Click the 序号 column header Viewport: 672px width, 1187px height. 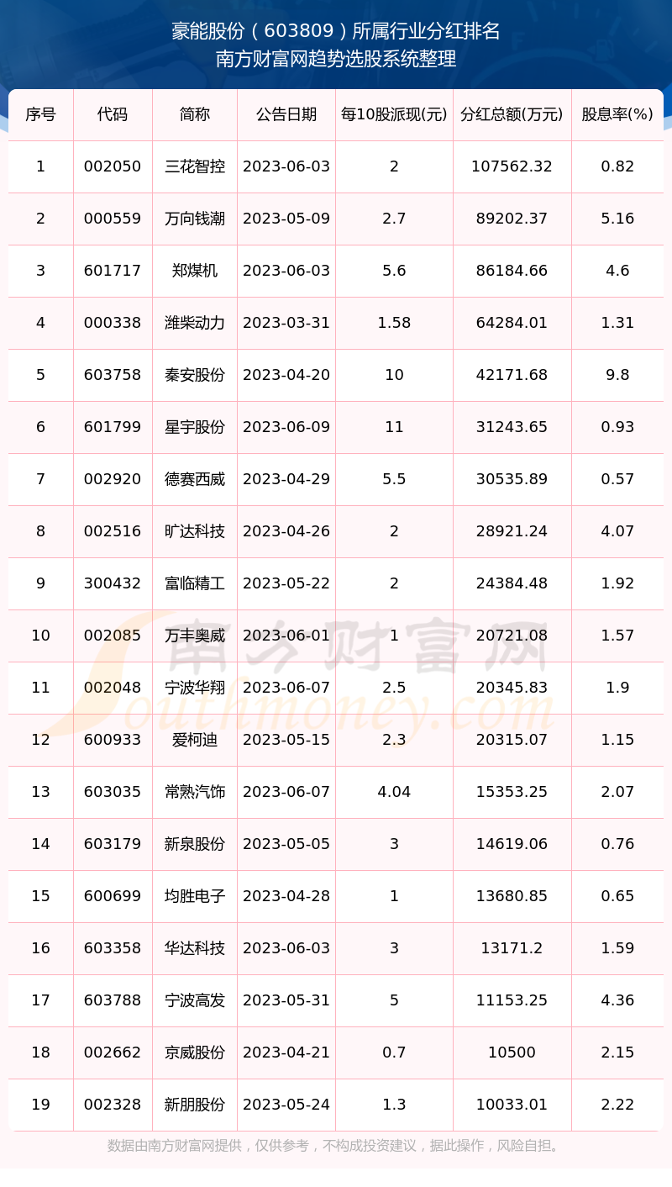tap(40, 114)
